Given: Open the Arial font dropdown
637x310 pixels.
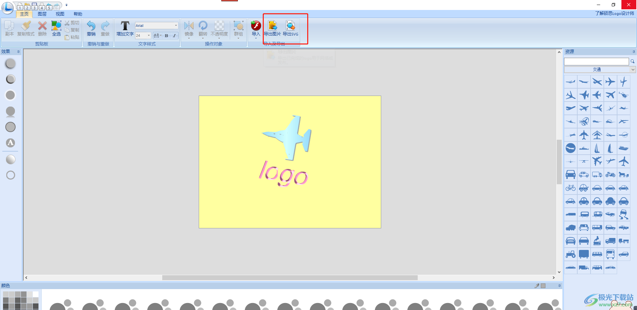Looking at the screenshot, I should 176,26.
